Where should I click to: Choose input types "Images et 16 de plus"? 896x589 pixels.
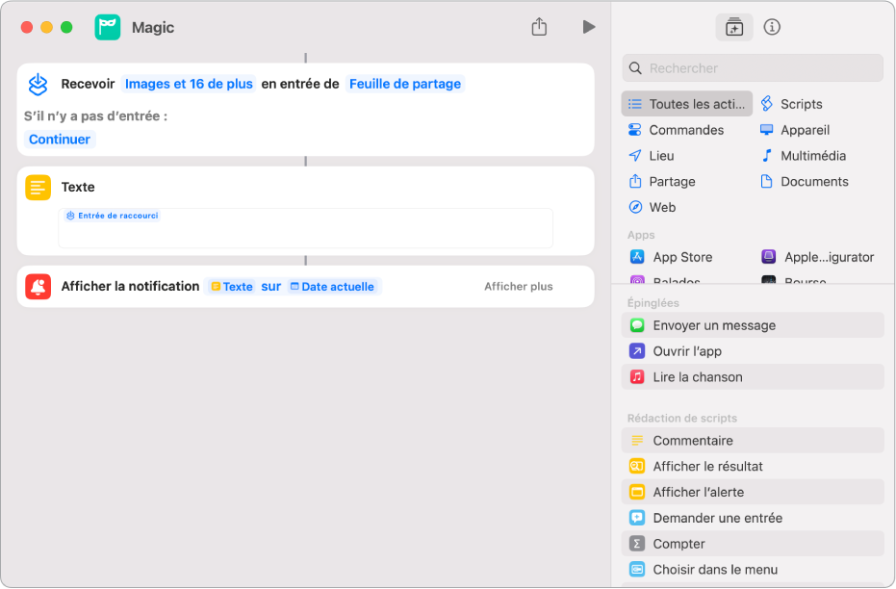(189, 84)
